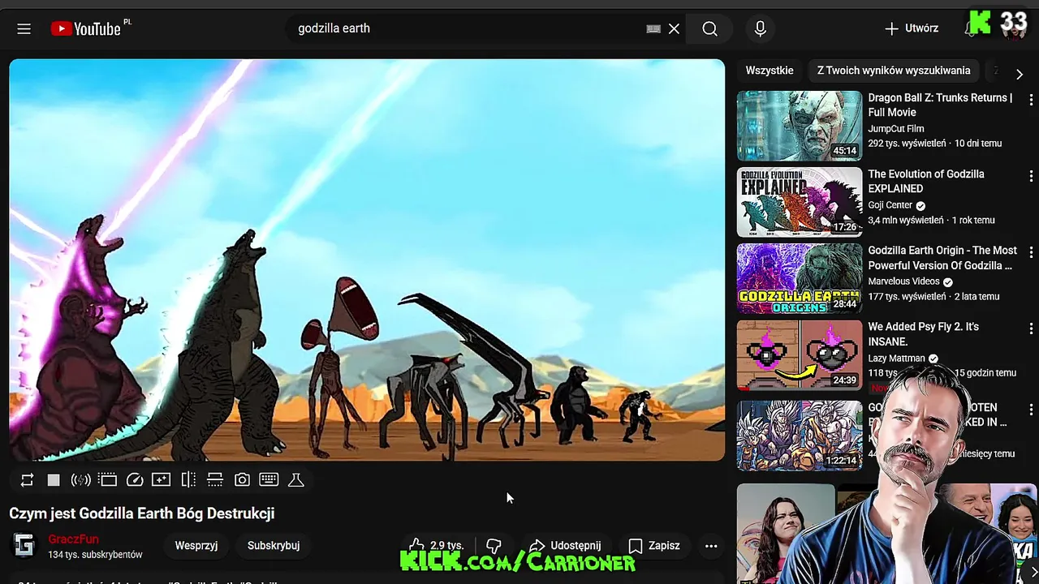
Task: Open the GraczFun channel avatar
Action: [x=24, y=546]
